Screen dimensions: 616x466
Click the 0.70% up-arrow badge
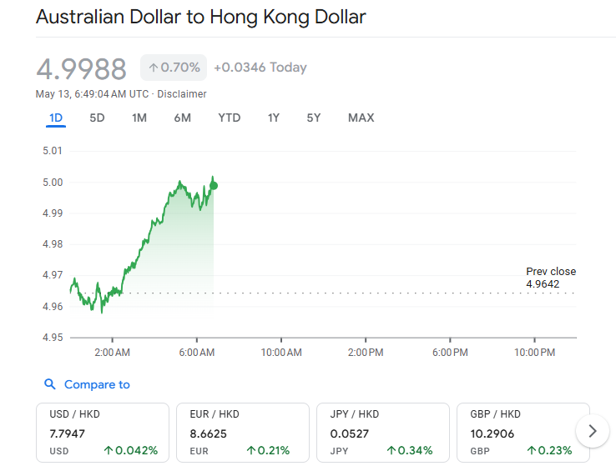[x=174, y=68]
